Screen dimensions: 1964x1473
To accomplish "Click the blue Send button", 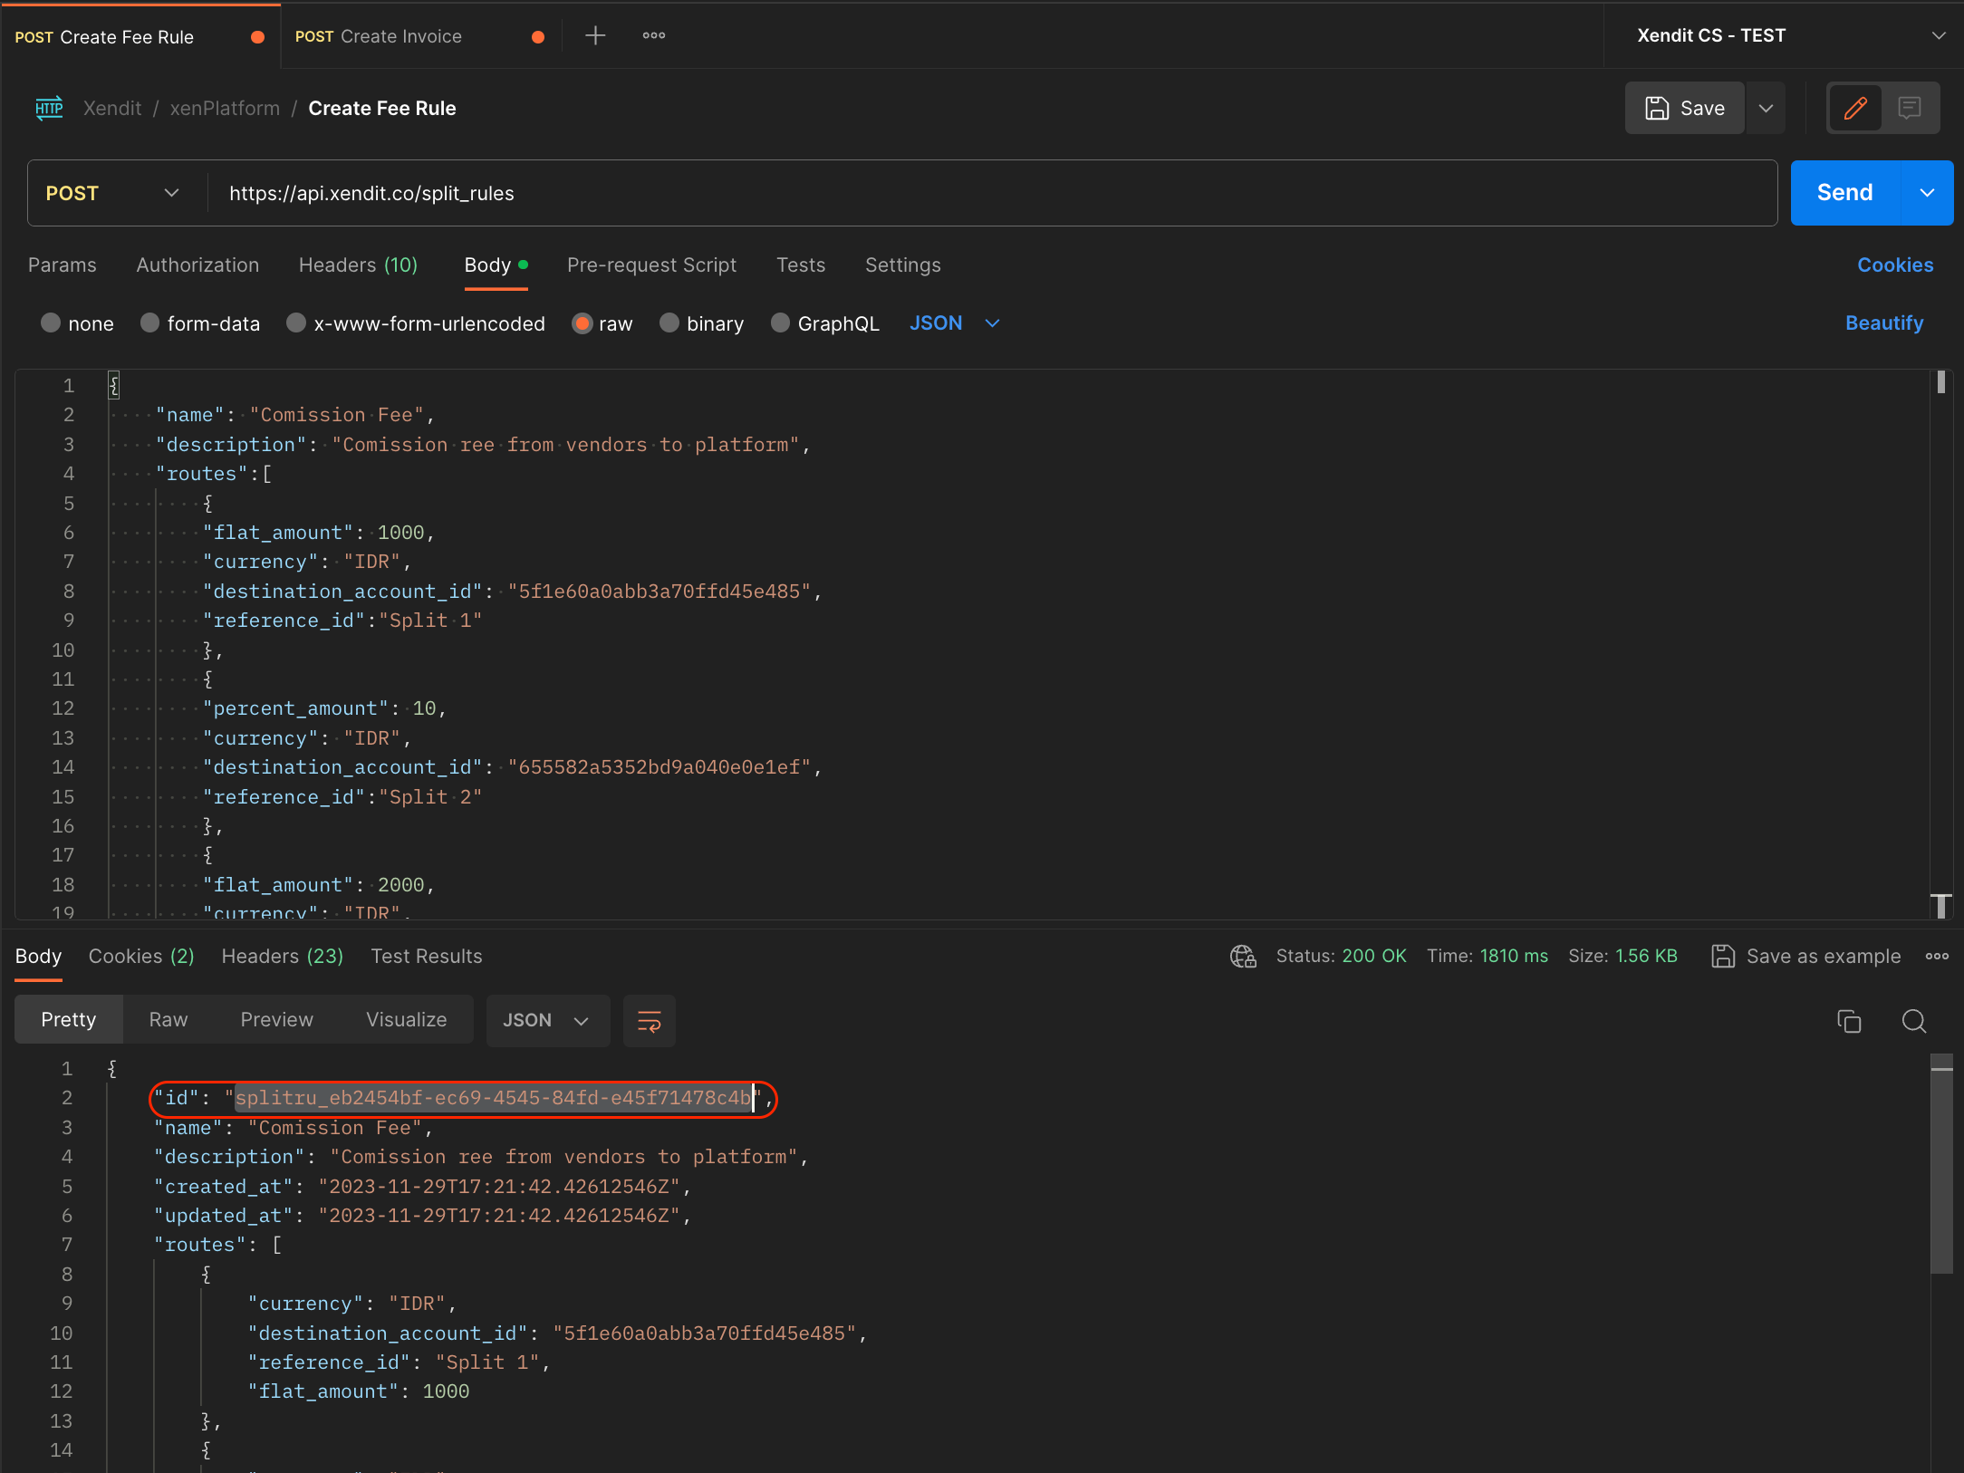I will (x=1845, y=193).
